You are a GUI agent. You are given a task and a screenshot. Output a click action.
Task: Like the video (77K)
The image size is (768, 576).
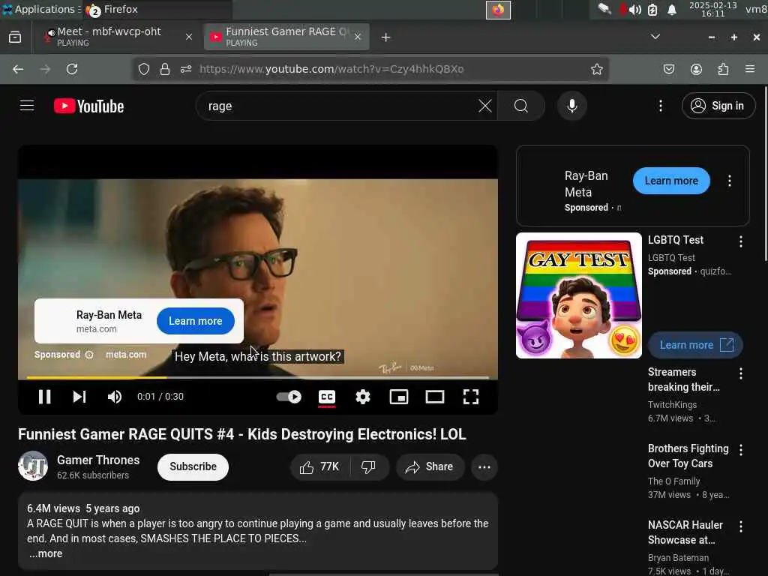click(x=319, y=467)
